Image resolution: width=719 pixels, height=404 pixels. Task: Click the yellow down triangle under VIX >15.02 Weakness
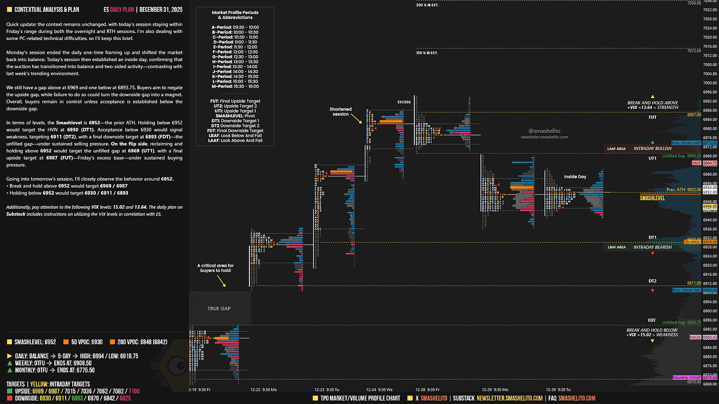pyautogui.click(x=652, y=341)
